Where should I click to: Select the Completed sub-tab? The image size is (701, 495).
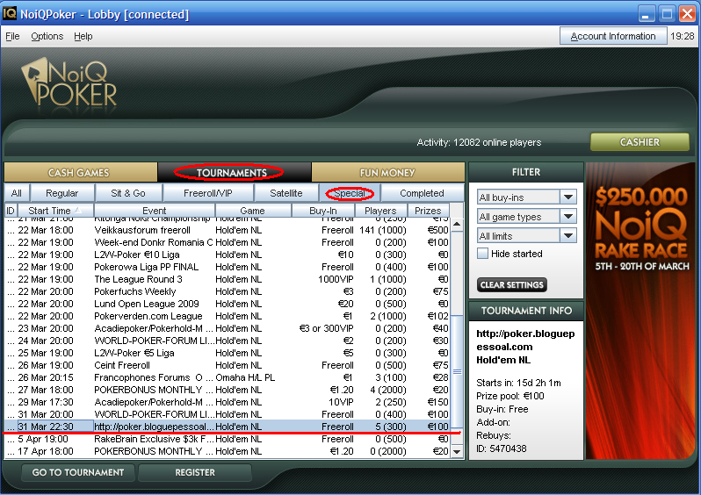point(422,193)
